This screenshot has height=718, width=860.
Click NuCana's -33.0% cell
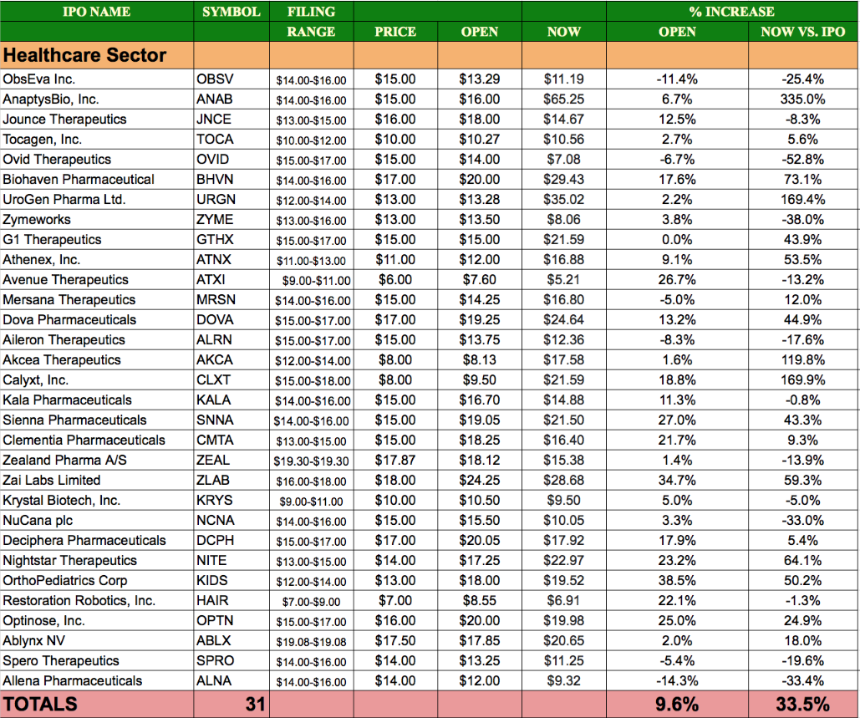point(802,521)
